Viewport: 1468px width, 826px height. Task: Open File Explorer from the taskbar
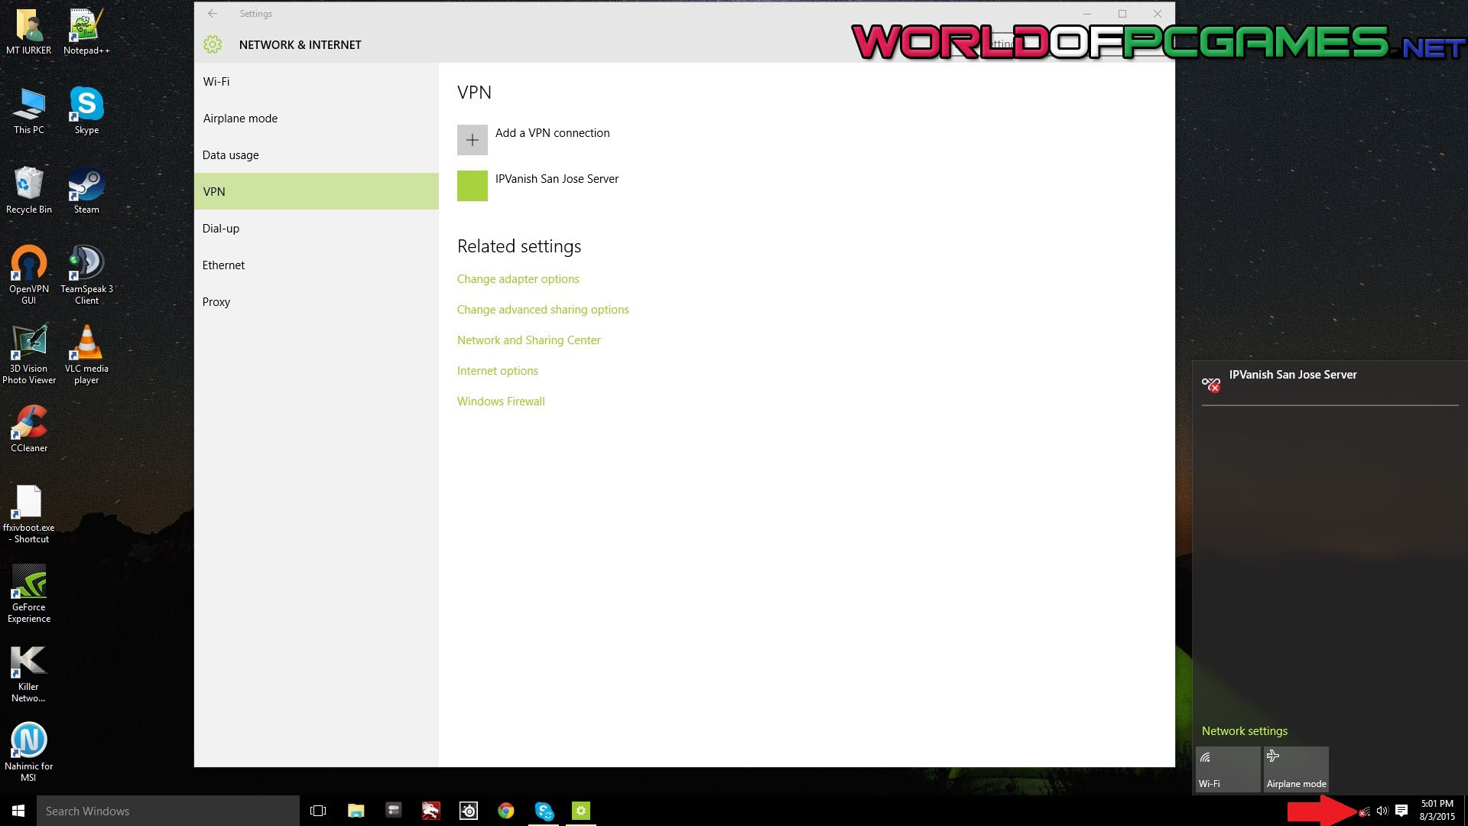coord(356,811)
